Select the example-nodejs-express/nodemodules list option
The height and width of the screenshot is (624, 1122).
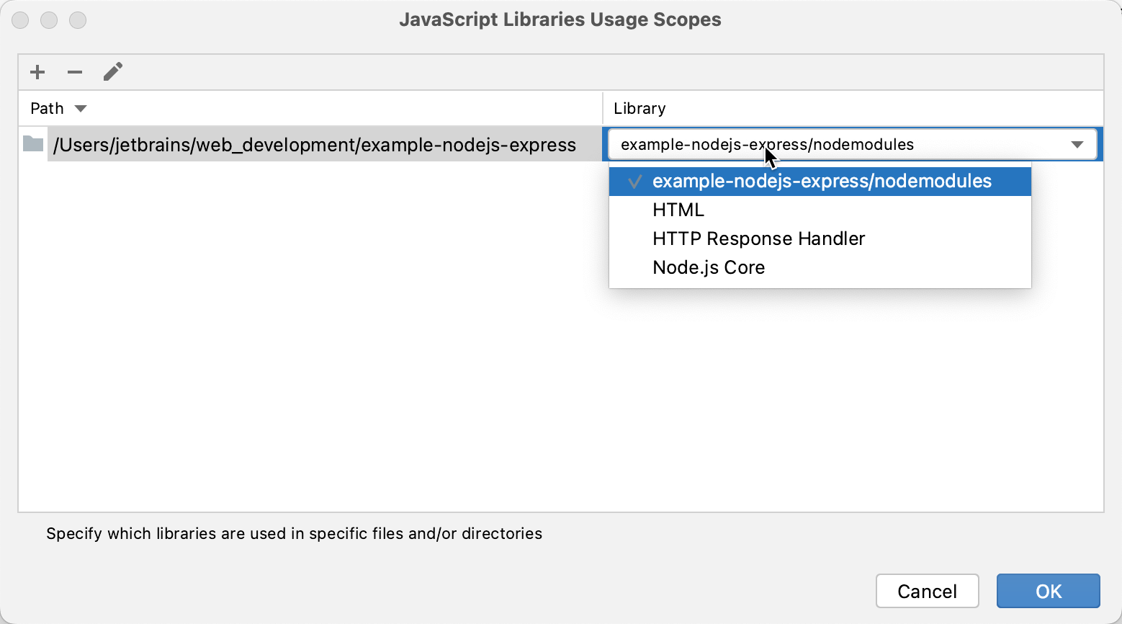(822, 182)
